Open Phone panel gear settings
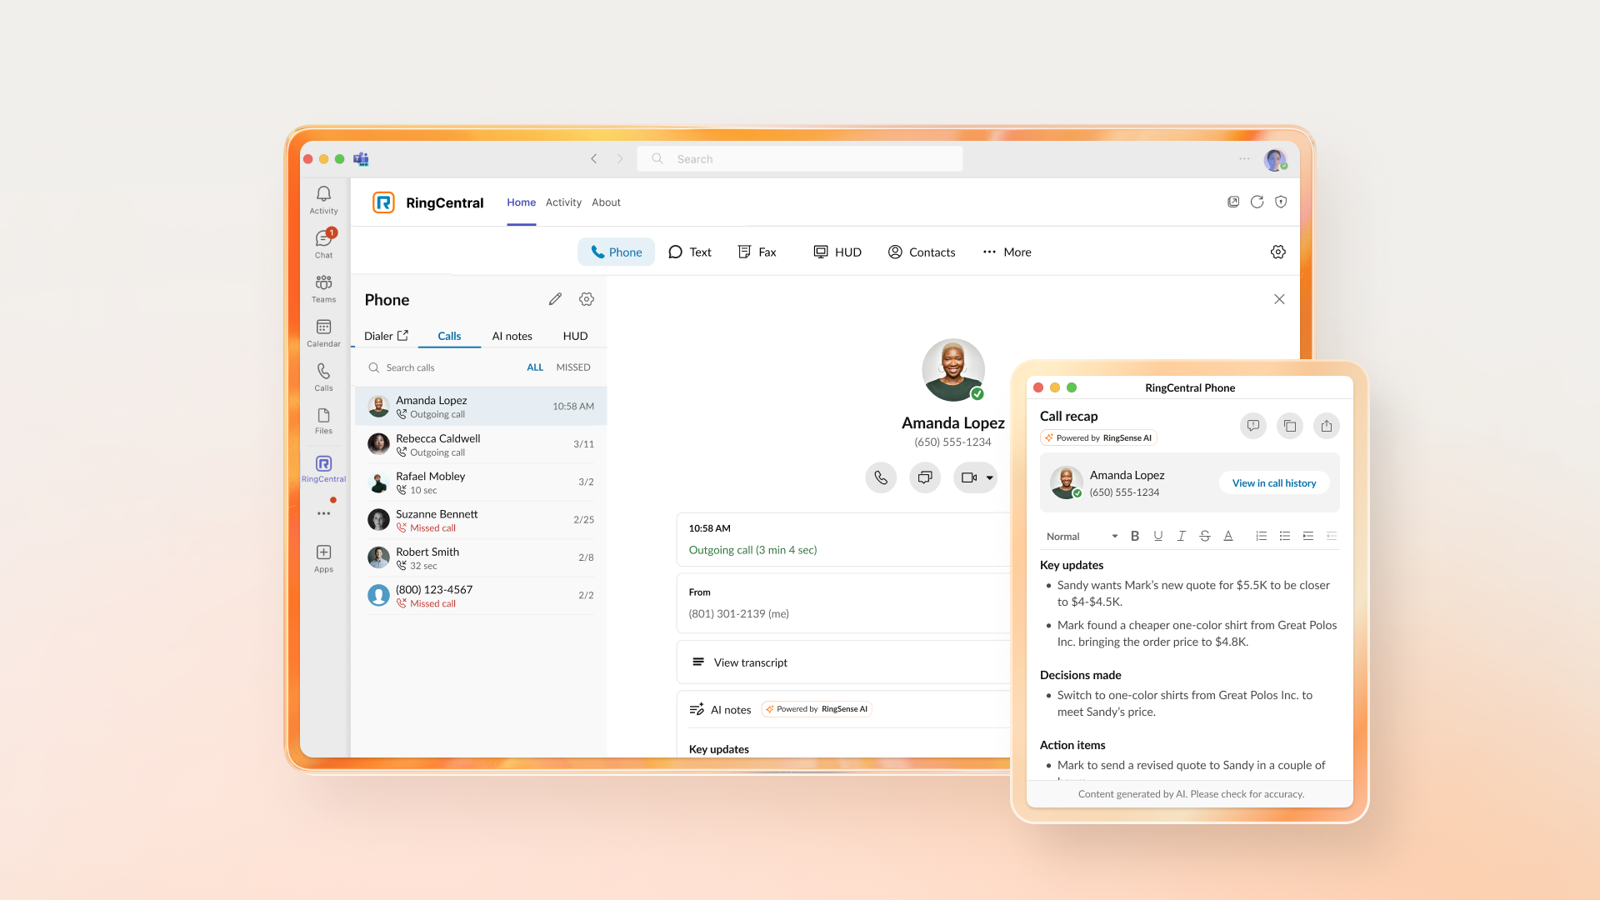1600x900 pixels. 587,299
